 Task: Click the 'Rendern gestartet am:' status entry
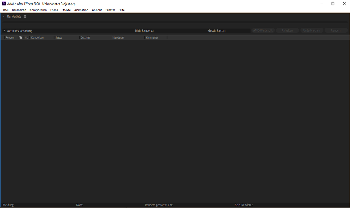(x=159, y=205)
